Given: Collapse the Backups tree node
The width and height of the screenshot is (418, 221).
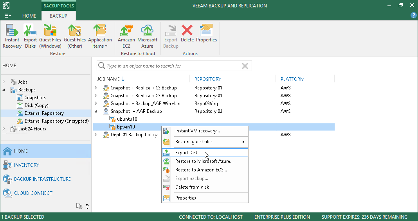Looking at the screenshot, I should click(x=4, y=90).
